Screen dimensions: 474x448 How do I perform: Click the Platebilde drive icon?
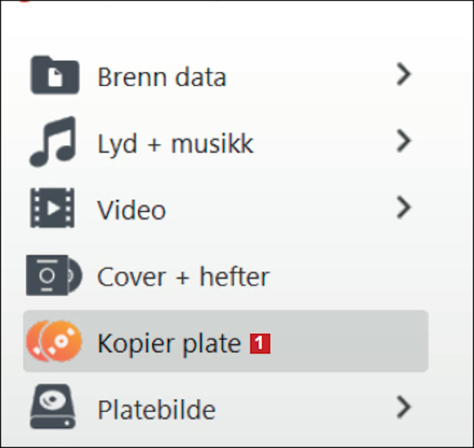coord(53,407)
